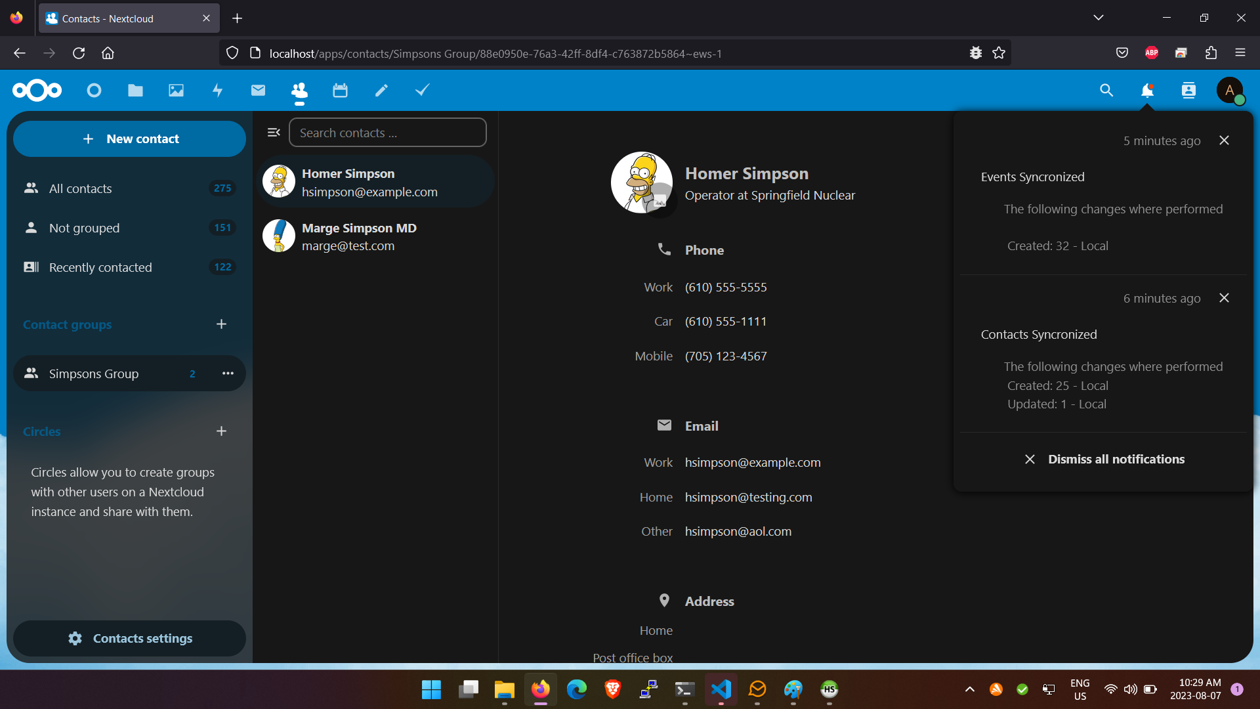Click the New contact button

click(x=129, y=139)
